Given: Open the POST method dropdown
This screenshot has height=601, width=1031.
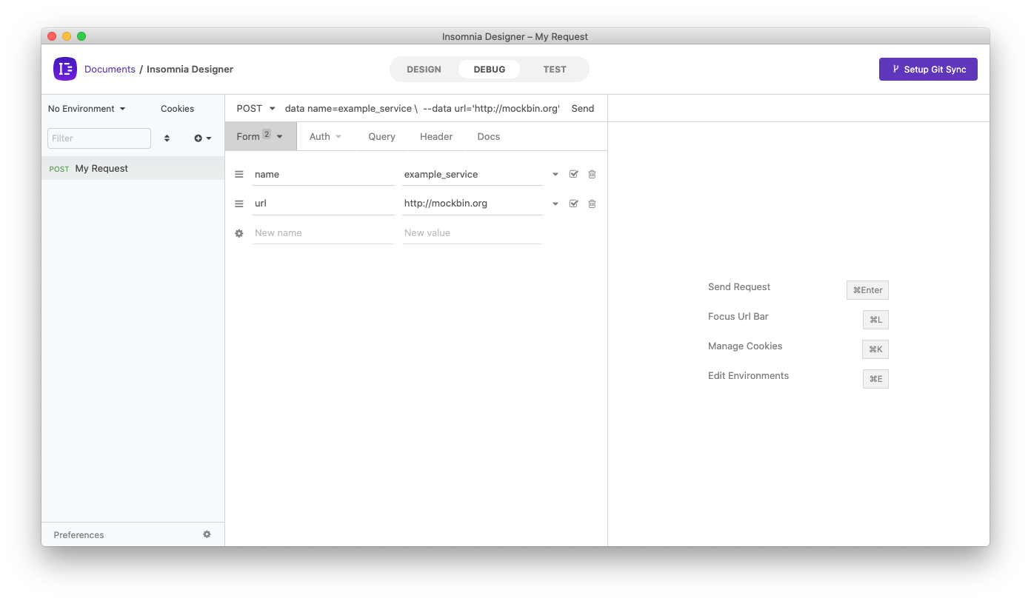Looking at the screenshot, I should (256, 108).
